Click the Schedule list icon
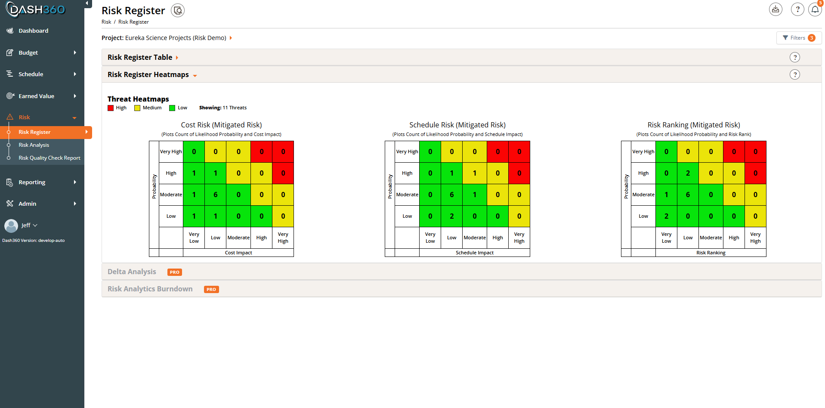Viewport: 825px width, 408px height. 10,74
